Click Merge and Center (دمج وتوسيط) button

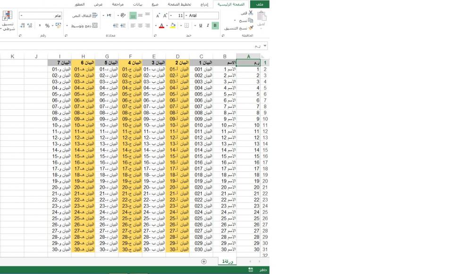(84, 25)
